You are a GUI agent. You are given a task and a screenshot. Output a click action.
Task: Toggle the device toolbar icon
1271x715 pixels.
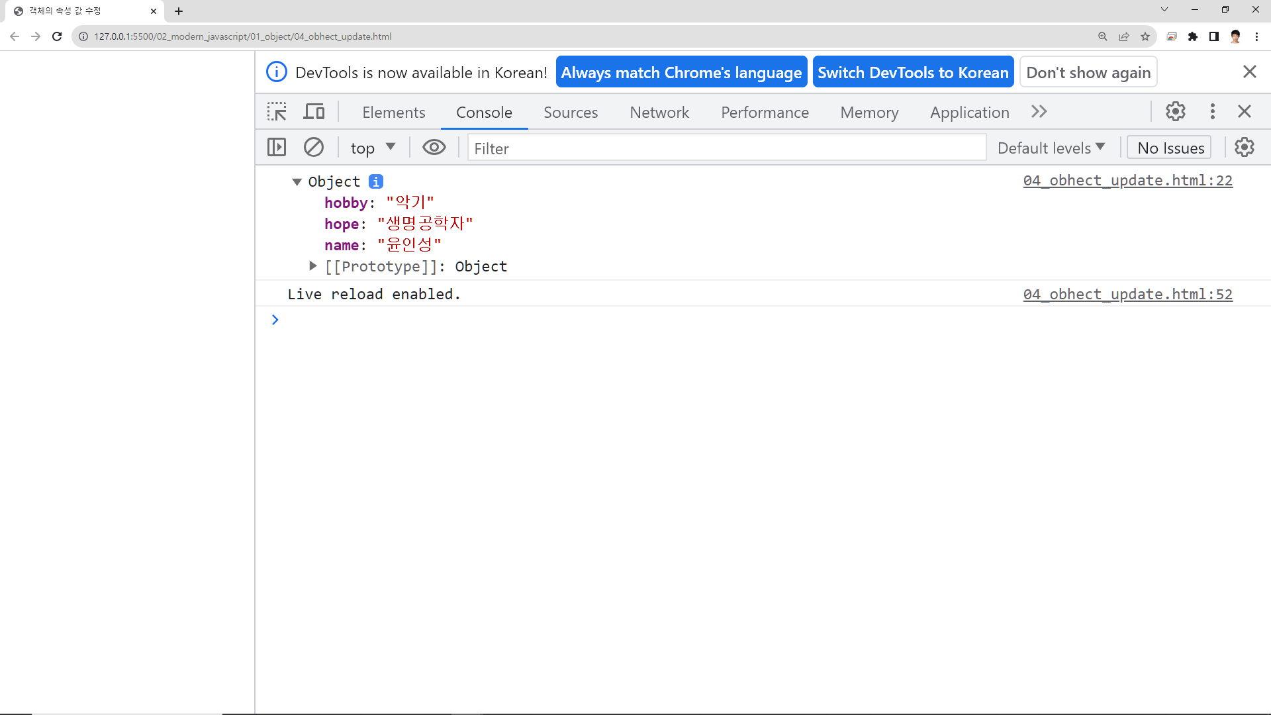point(314,112)
